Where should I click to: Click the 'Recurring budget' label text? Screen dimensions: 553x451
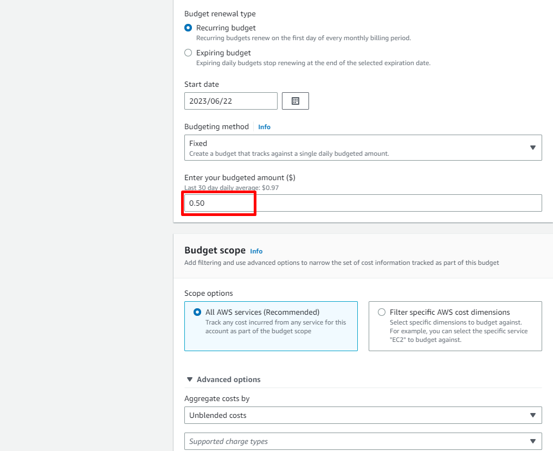[x=226, y=28]
